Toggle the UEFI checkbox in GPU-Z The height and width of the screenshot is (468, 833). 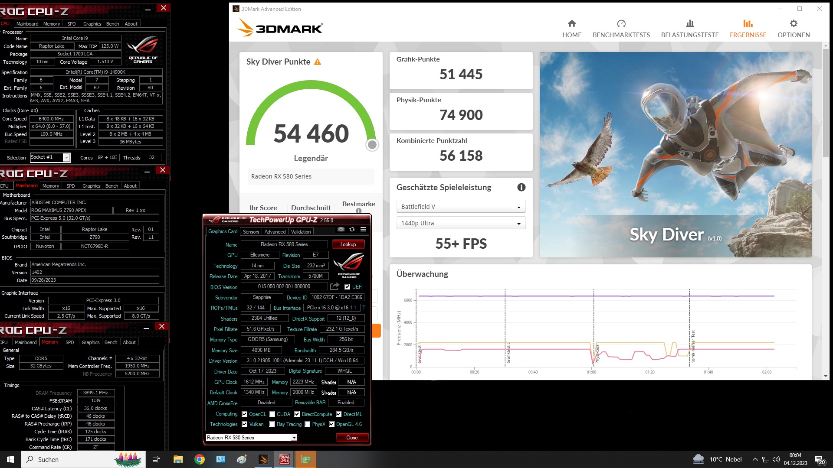click(347, 287)
